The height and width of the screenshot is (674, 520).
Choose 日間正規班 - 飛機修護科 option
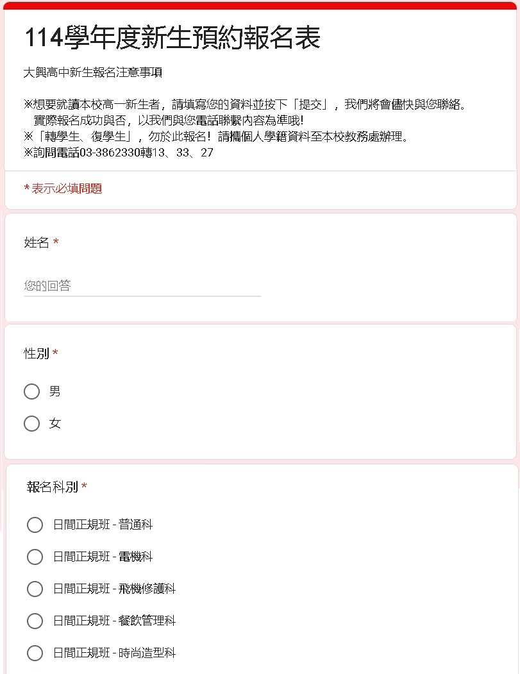tap(35, 589)
